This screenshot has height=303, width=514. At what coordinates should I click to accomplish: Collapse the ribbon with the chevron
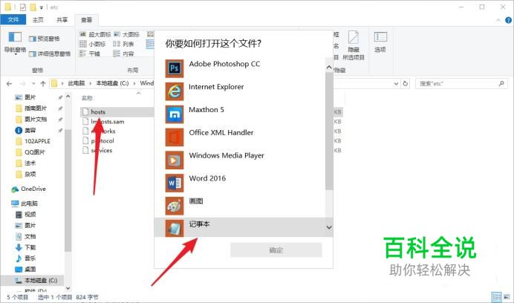(x=498, y=20)
